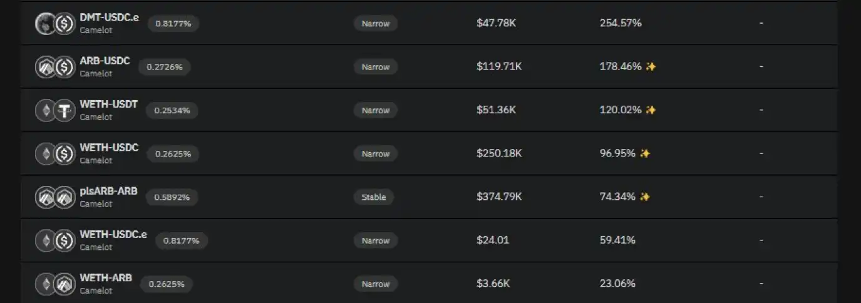861x303 pixels.
Task: Click the plsARB-ARB token pair icon
Action: [54, 198]
